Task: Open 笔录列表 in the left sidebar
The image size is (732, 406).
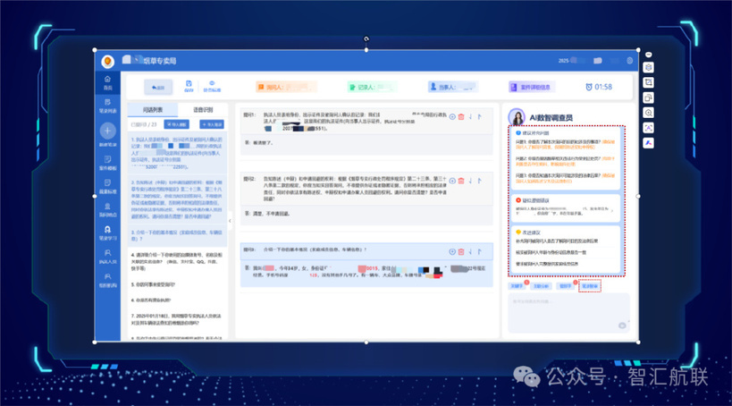Action: [107, 106]
